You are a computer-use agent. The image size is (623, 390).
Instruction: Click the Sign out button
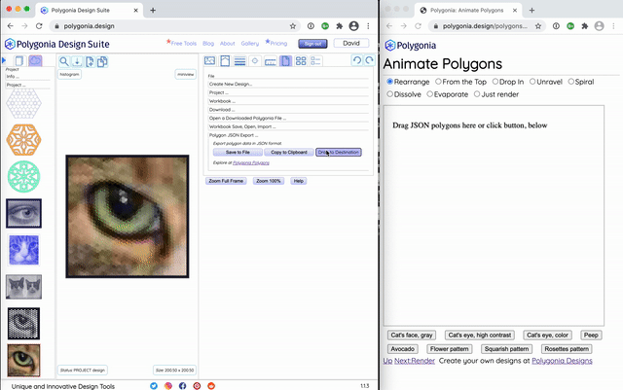[312, 44]
